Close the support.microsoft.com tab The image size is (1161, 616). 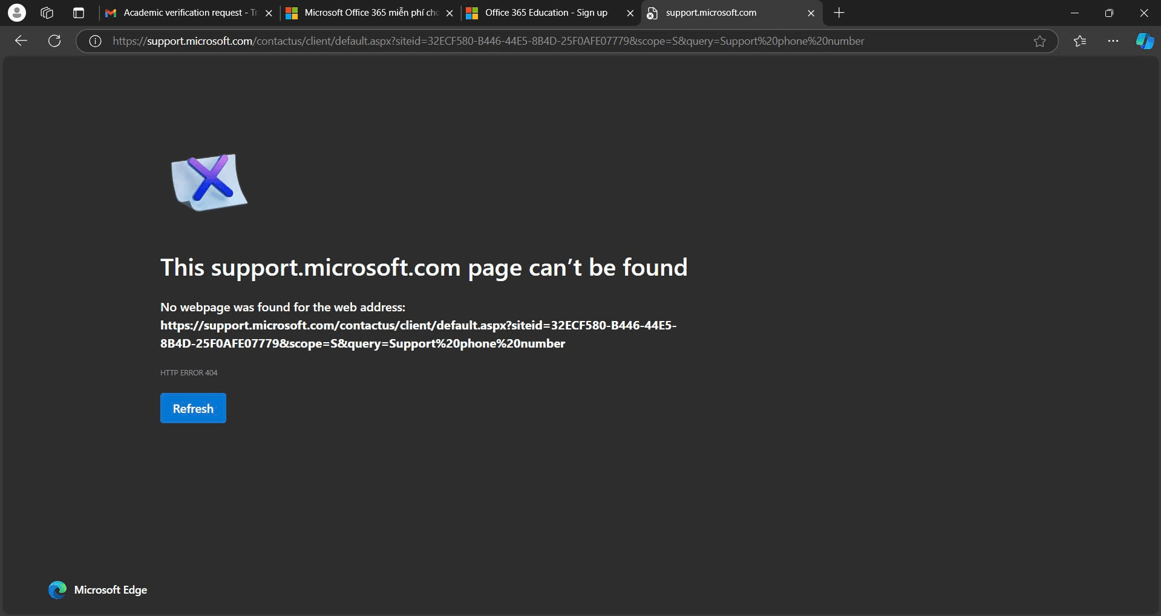coord(811,13)
